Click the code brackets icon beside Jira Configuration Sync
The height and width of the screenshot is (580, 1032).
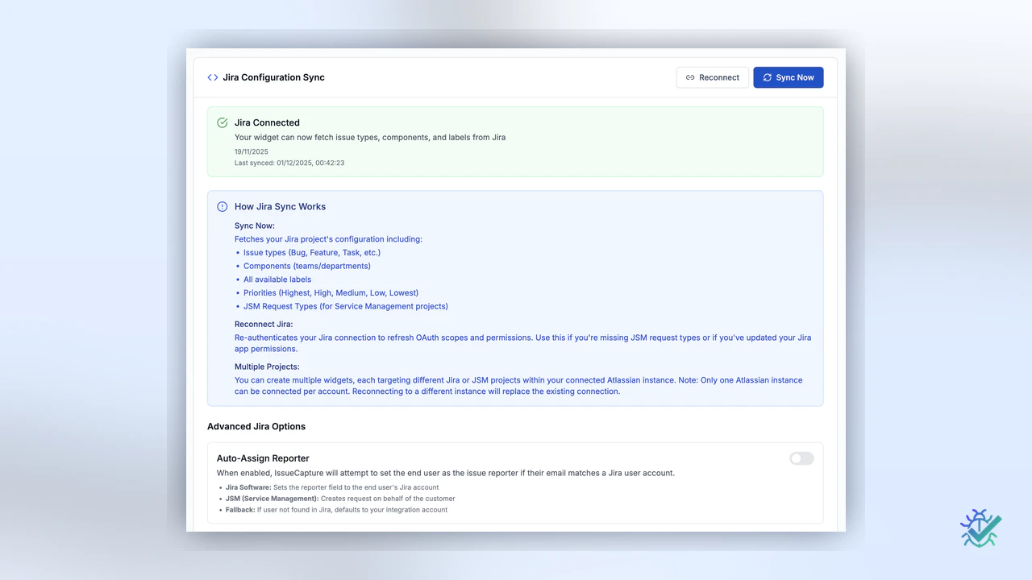(213, 77)
